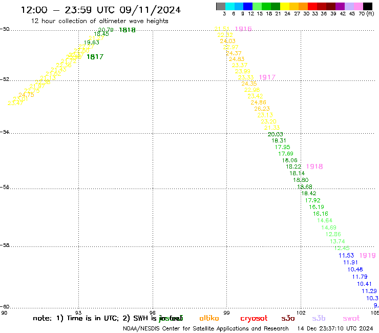Click the blue wave height value 11.53
This screenshot has height=333, width=379.
[346, 255]
